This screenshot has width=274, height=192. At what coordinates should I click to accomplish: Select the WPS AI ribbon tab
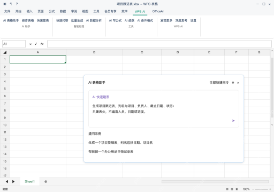click(140, 12)
